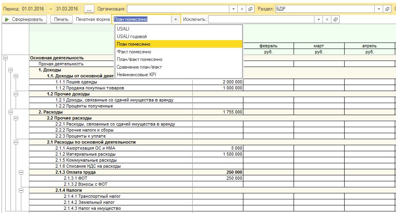Screen dimensions: 396x213
Task: Select row 2.1.3.2 Взносы с ФОТ
Action: click(111, 184)
